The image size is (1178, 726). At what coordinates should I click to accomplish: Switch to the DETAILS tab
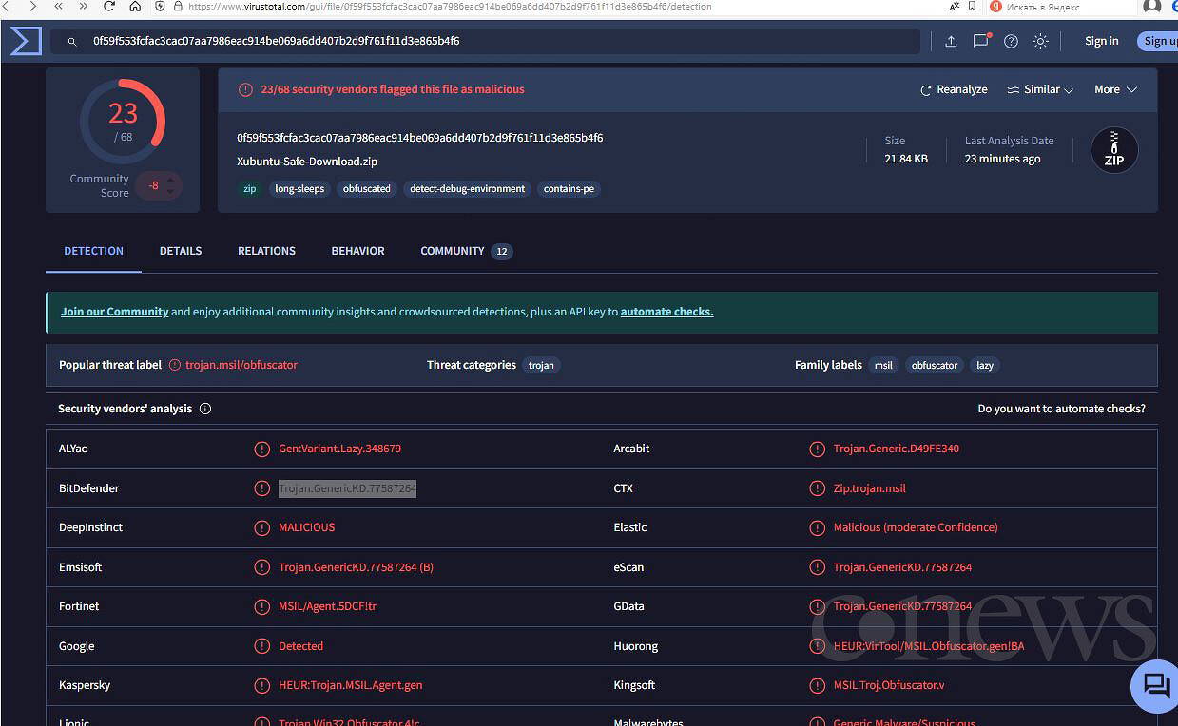tap(181, 251)
